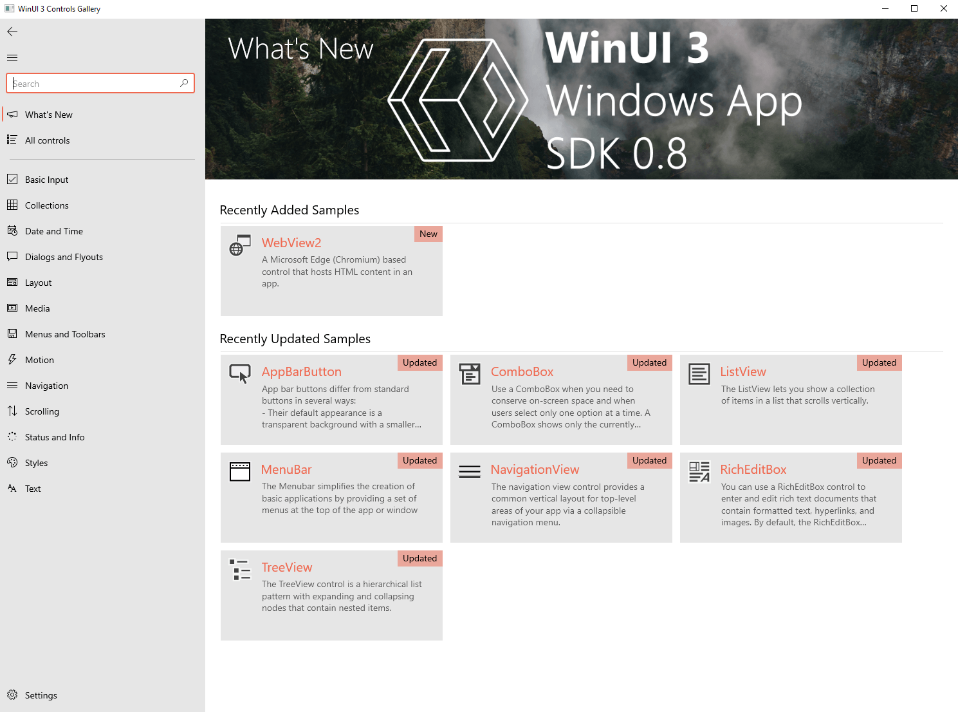Screen dimensions: 958x712
Task: Select the Collections grid icon
Action: click(13, 205)
